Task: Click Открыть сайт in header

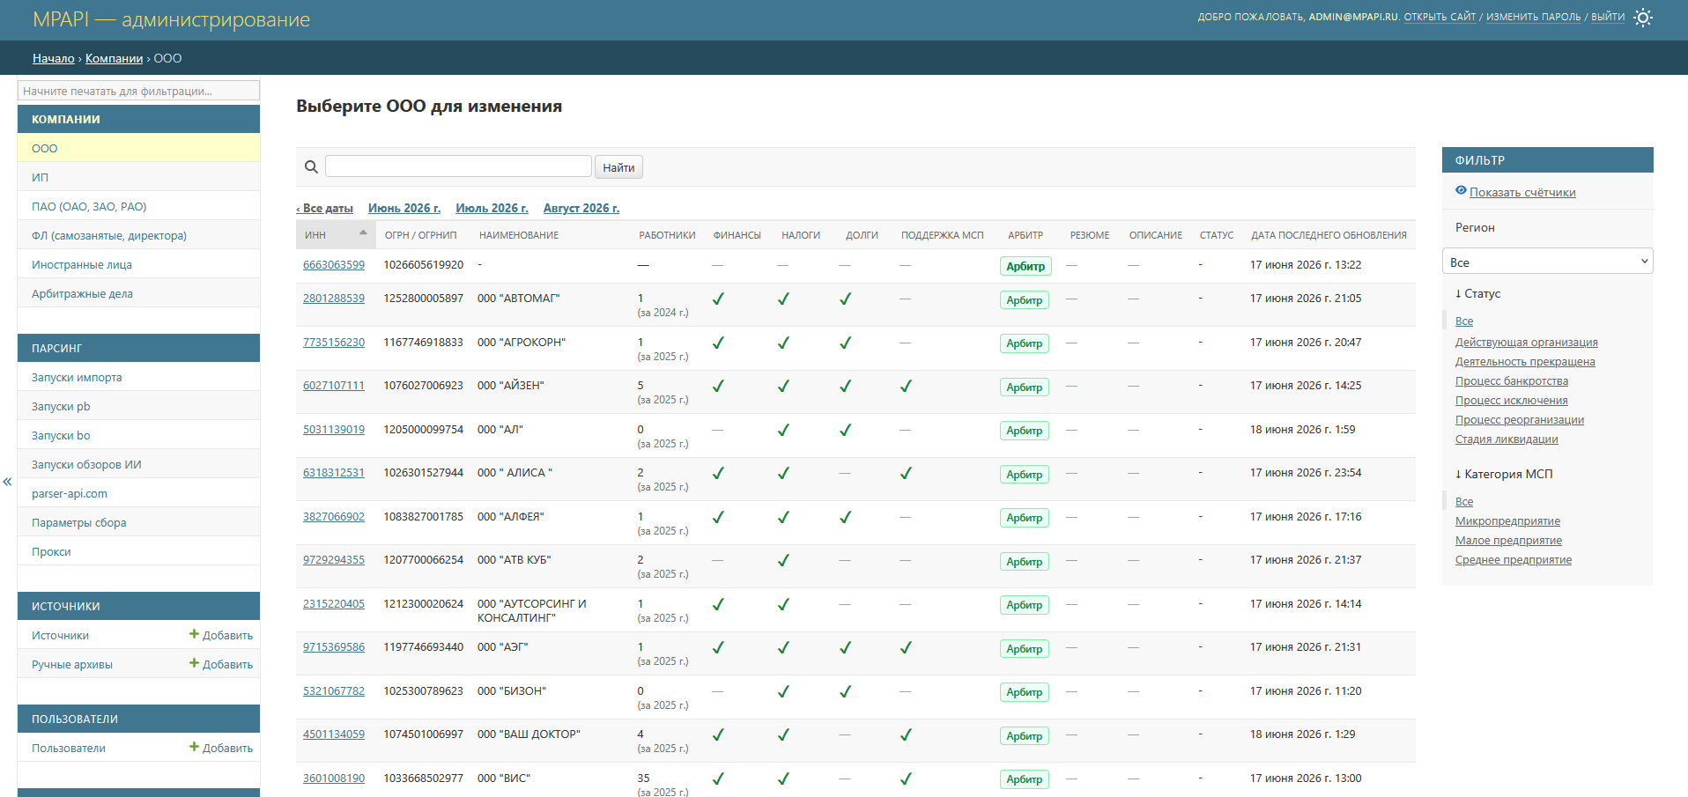Action: click(x=1440, y=17)
